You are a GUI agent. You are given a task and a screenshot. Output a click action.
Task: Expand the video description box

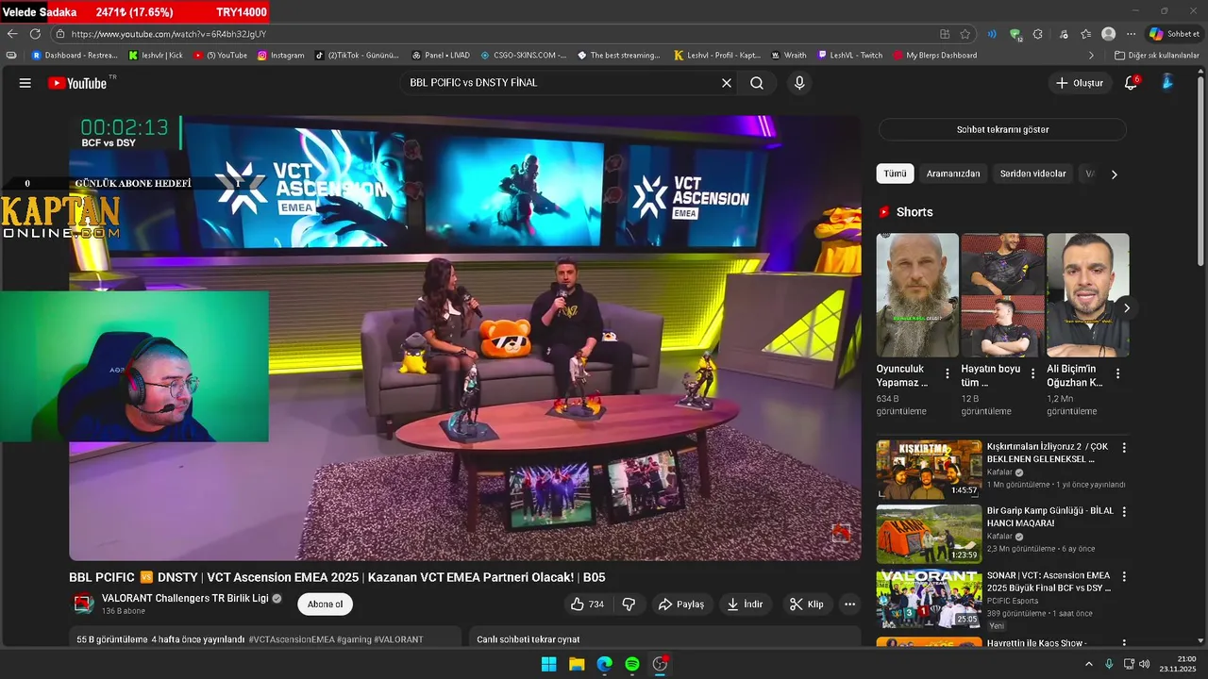[x=265, y=638]
